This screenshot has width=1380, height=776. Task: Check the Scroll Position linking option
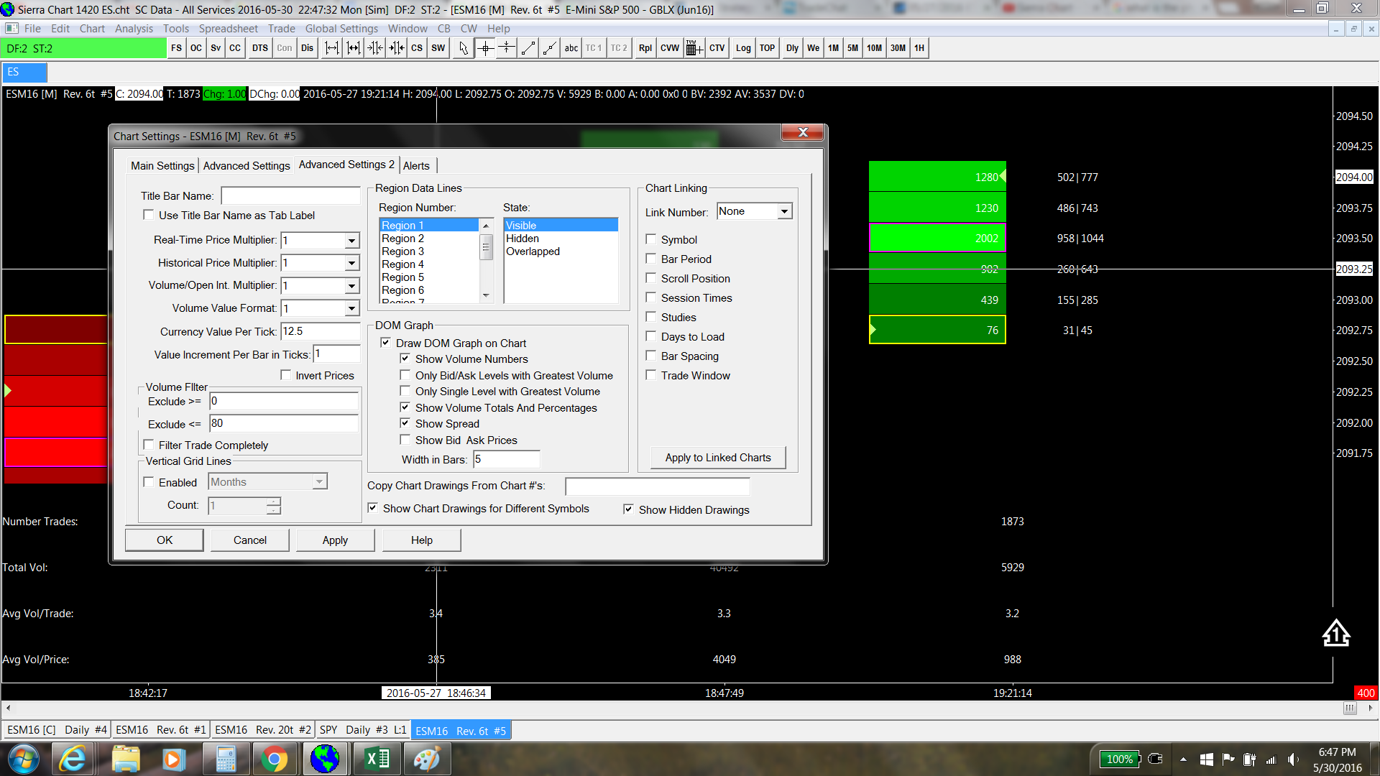pos(651,278)
